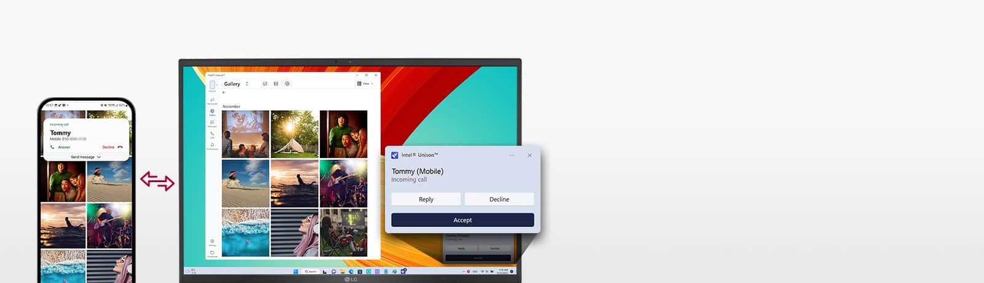Screen dimensions: 984x283
Task: Close the Intel Unison call notification
Action: coord(530,155)
